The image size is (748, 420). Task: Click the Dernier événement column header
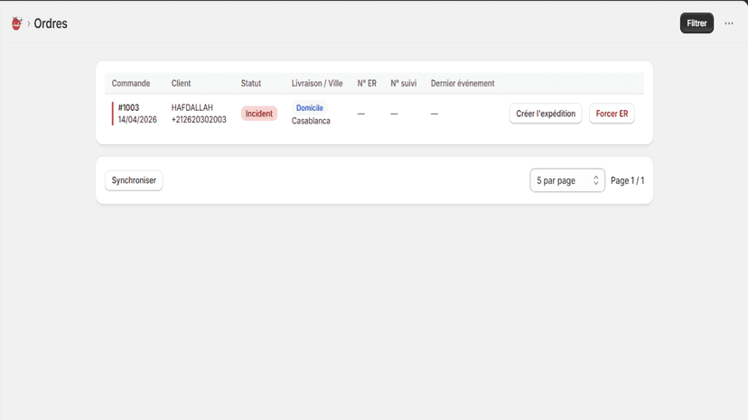(x=463, y=83)
